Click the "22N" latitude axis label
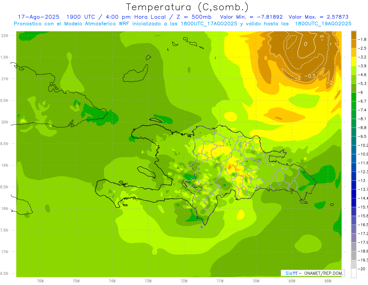 tap(5, 36)
